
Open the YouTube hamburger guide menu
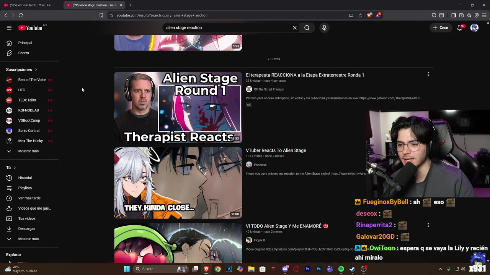point(9,27)
